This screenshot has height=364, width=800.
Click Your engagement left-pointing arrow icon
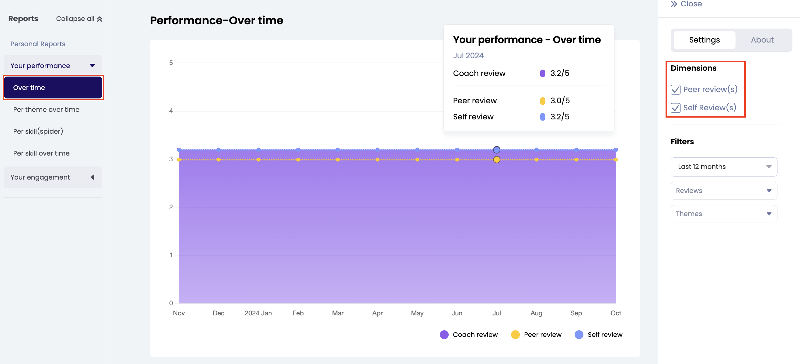tap(92, 177)
